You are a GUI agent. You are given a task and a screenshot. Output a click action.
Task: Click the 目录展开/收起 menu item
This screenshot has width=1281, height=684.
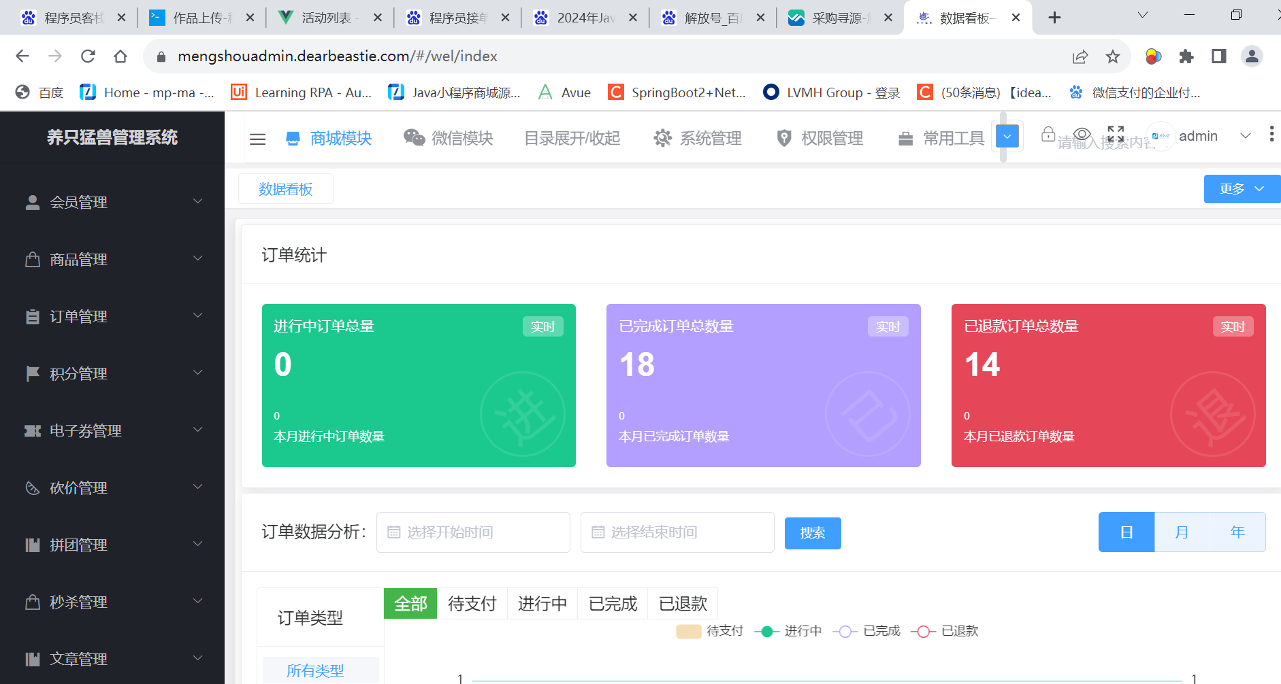point(572,139)
